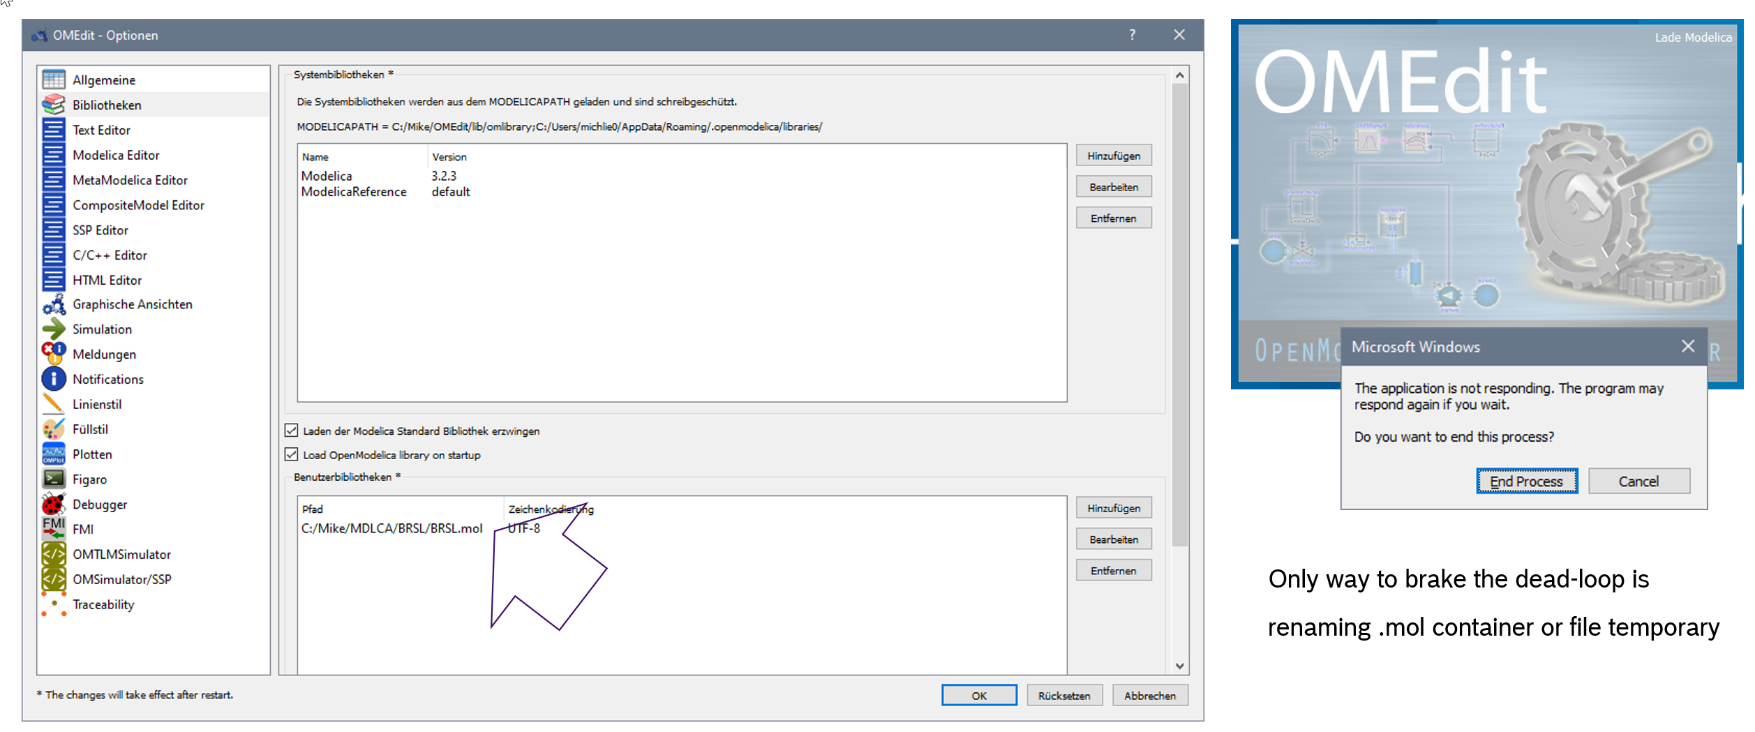This screenshot has height=732, width=1755.
Task: Click the Notifications info icon
Action: point(53,379)
